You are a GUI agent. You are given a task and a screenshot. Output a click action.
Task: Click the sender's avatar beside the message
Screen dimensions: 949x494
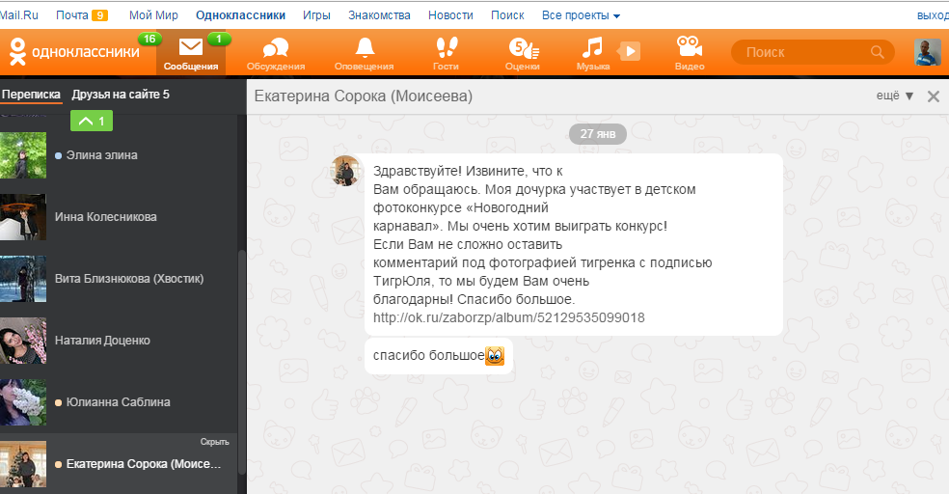click(345, 170)
